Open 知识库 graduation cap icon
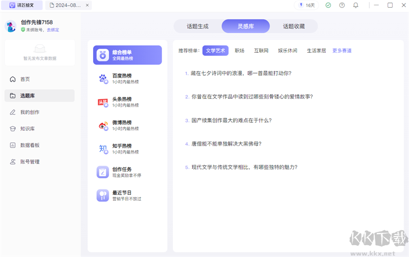Screen dimensions: 409x257 (x=13, y=128)
